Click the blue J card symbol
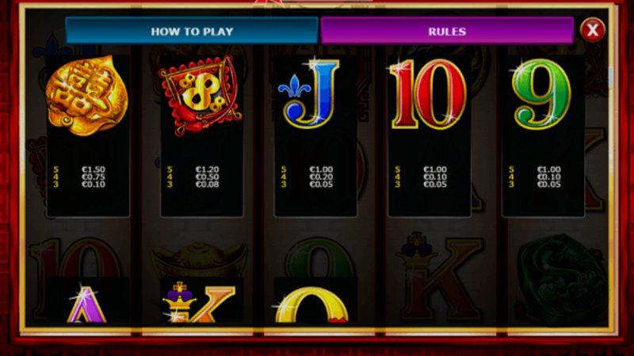This screenshot has height=356, width=634. [309, 93]
